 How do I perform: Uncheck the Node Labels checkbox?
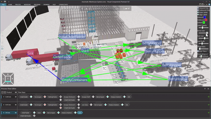(x=198, y=12)
